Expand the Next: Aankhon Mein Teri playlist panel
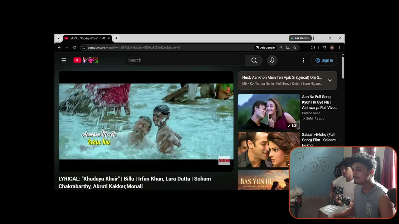The width and height of the screenshot is (399, 224). 330,80
